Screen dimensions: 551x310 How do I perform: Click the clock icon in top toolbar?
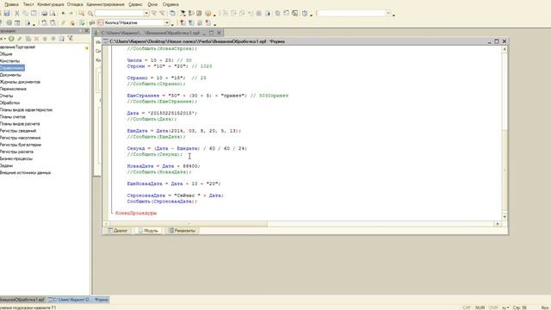[x=305, y=14]
